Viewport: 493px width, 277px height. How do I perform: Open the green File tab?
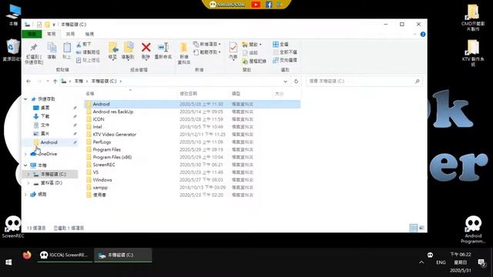coord(32,34)
